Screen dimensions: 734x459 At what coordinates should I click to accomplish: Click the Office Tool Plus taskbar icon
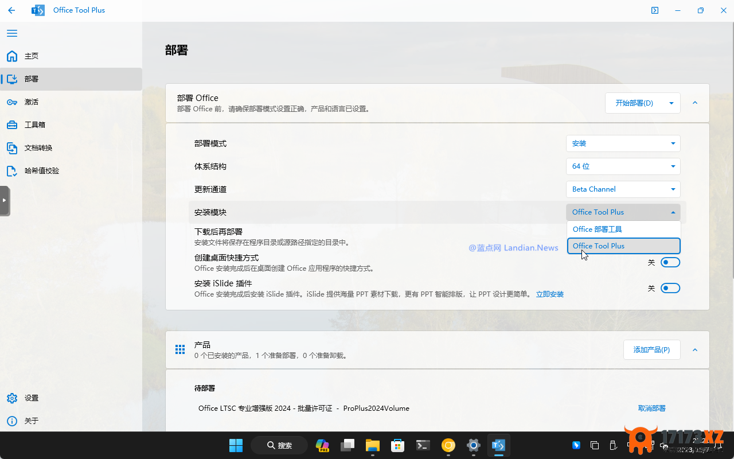click(498, 445)
